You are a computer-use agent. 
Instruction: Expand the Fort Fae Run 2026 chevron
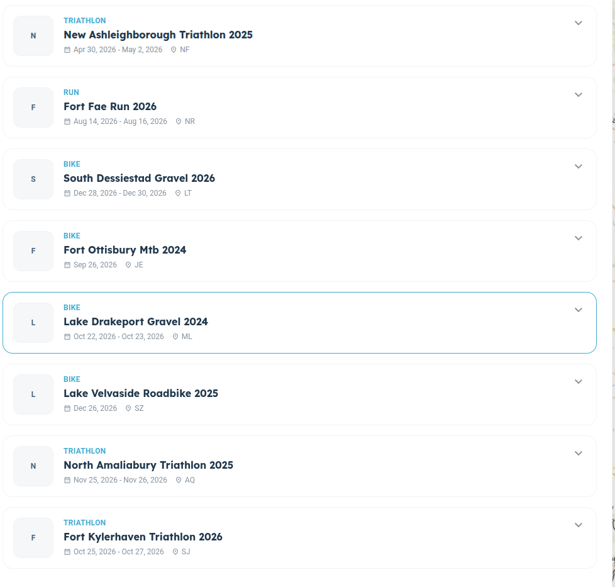coord(578,95)
